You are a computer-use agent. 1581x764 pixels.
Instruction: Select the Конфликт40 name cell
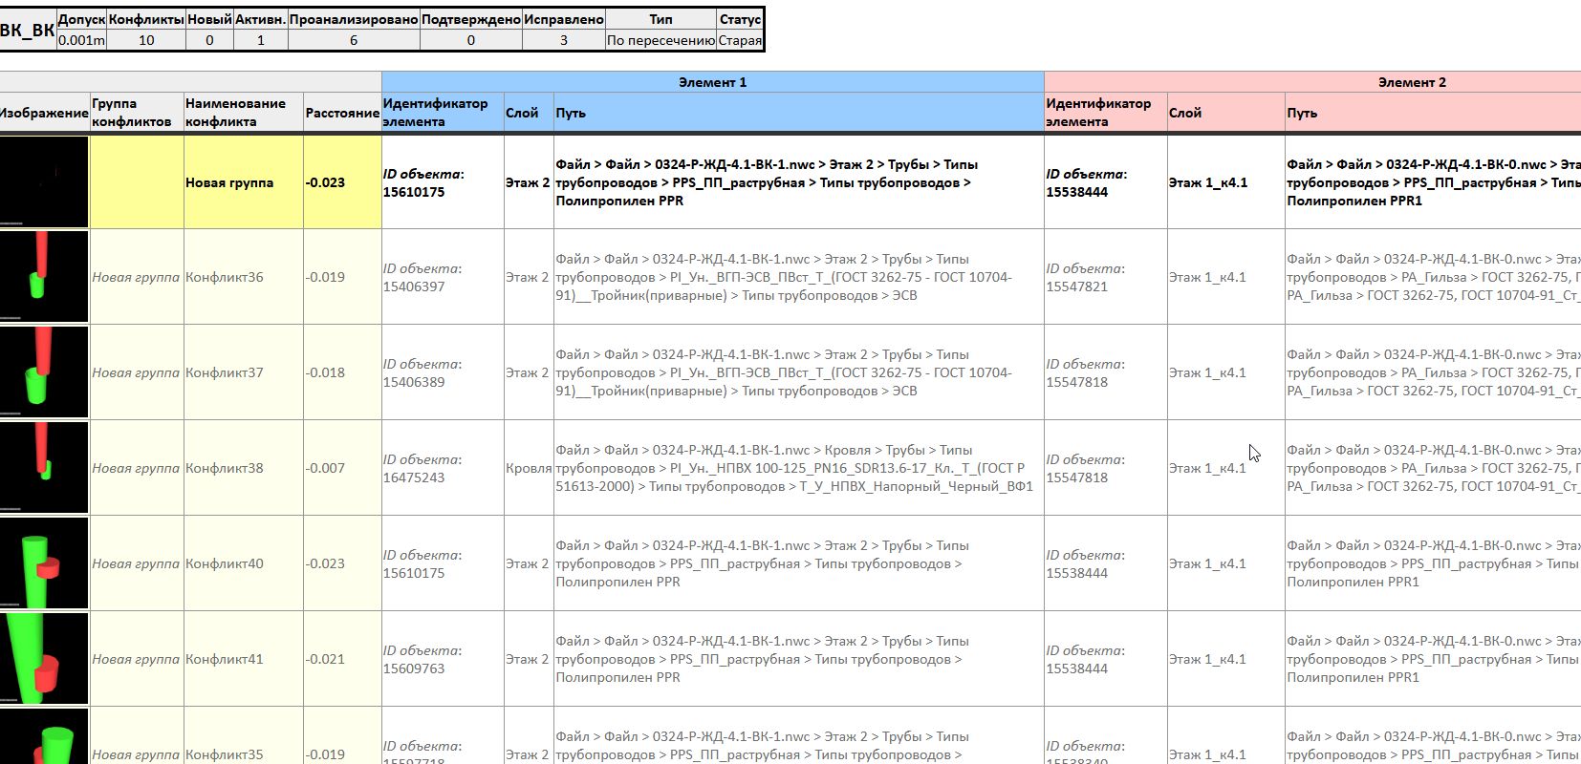244,563
